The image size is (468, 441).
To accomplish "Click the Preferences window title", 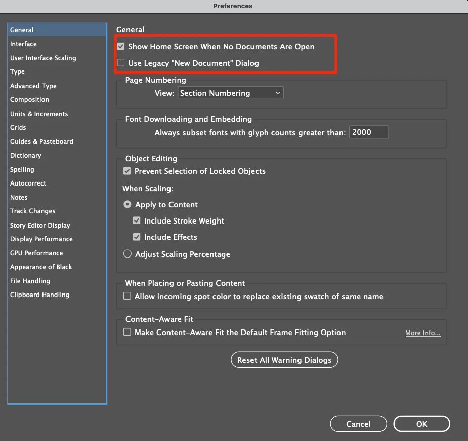I will [x=233, y=6].
